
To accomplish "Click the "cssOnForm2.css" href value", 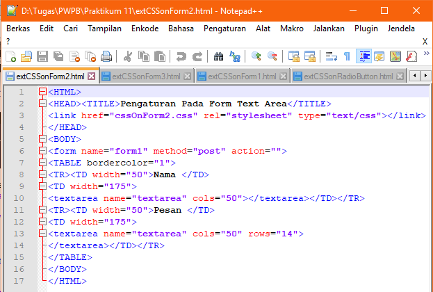I will (154, 115).
